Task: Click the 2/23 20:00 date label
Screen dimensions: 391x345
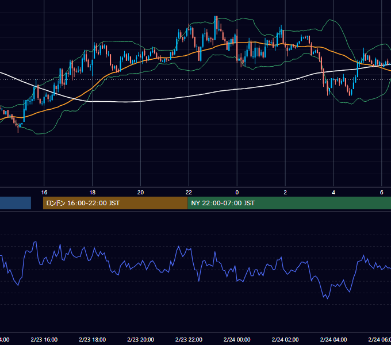Action: click(141, 339)
